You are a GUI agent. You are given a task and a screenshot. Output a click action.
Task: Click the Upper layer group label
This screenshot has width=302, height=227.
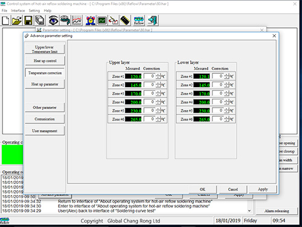tap(119, 62)
